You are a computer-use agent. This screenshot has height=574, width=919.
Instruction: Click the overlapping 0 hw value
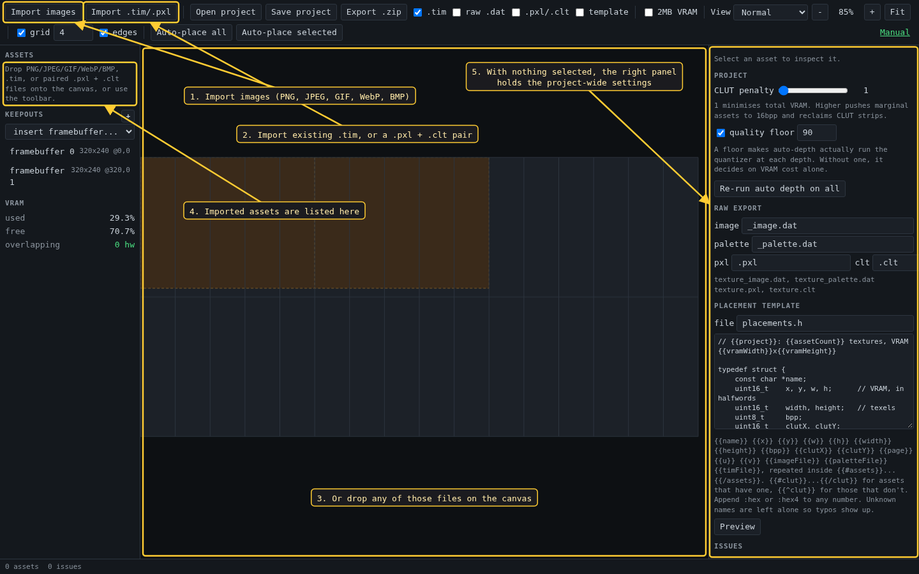(x=124, y=245)
